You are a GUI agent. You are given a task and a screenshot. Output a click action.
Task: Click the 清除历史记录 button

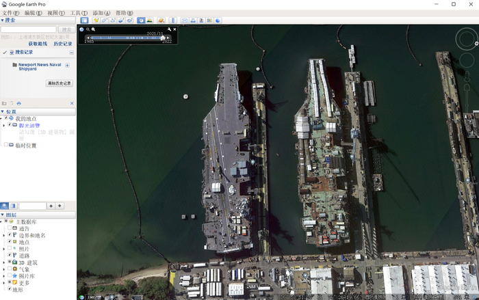pos(60,83)
